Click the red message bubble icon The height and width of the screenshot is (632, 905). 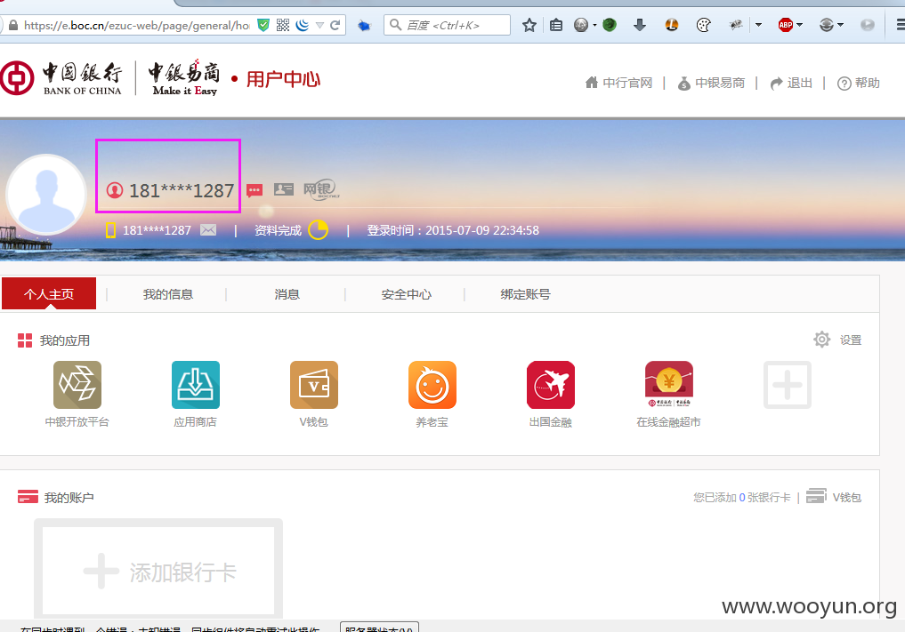(255, 189)
